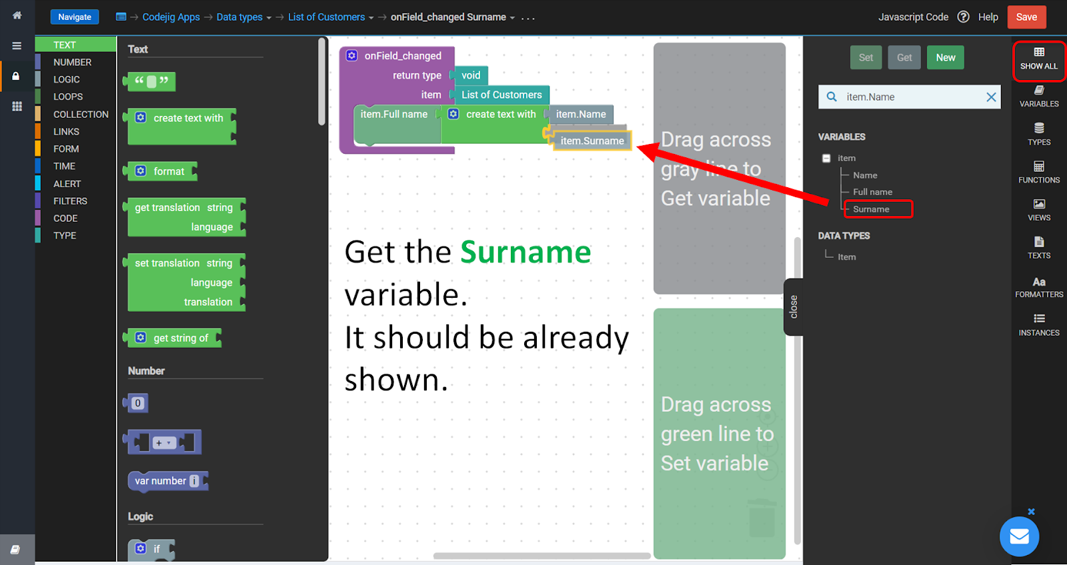The width and height of the screenshot is (1067, 565).
Task: Select the FORM block category
Action: pos(75,149)
